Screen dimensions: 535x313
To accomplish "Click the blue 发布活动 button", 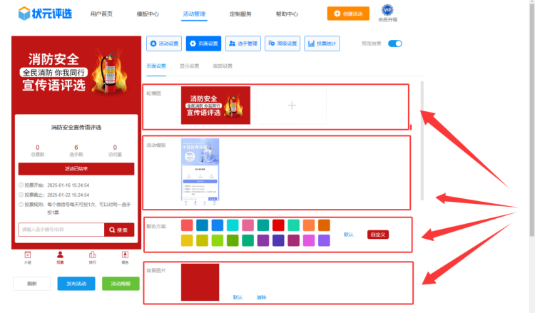I will (76, 283).
